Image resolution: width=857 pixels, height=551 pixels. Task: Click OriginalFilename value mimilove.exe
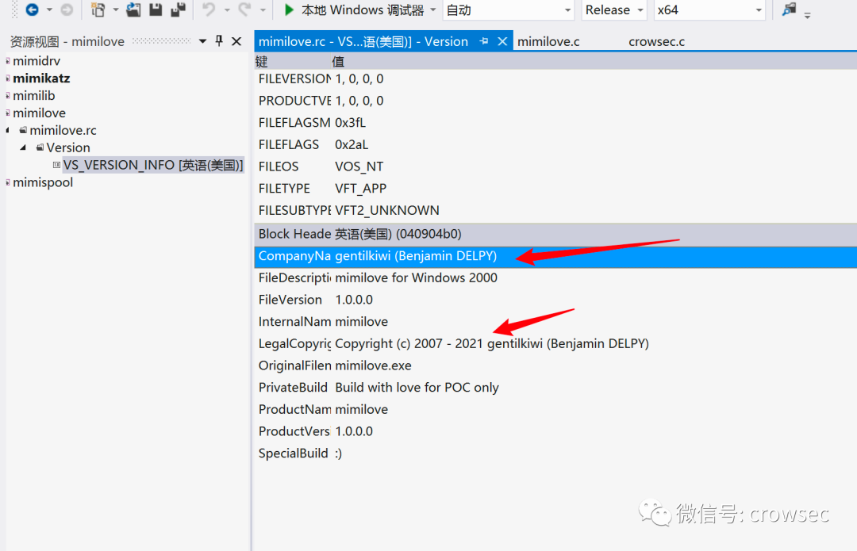coord(373,365)
